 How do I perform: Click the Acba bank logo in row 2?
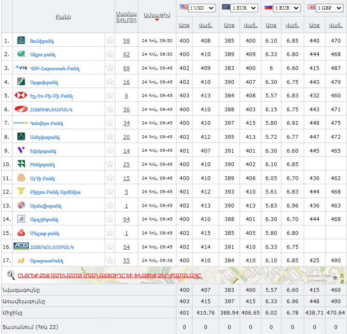coord(21,54)
